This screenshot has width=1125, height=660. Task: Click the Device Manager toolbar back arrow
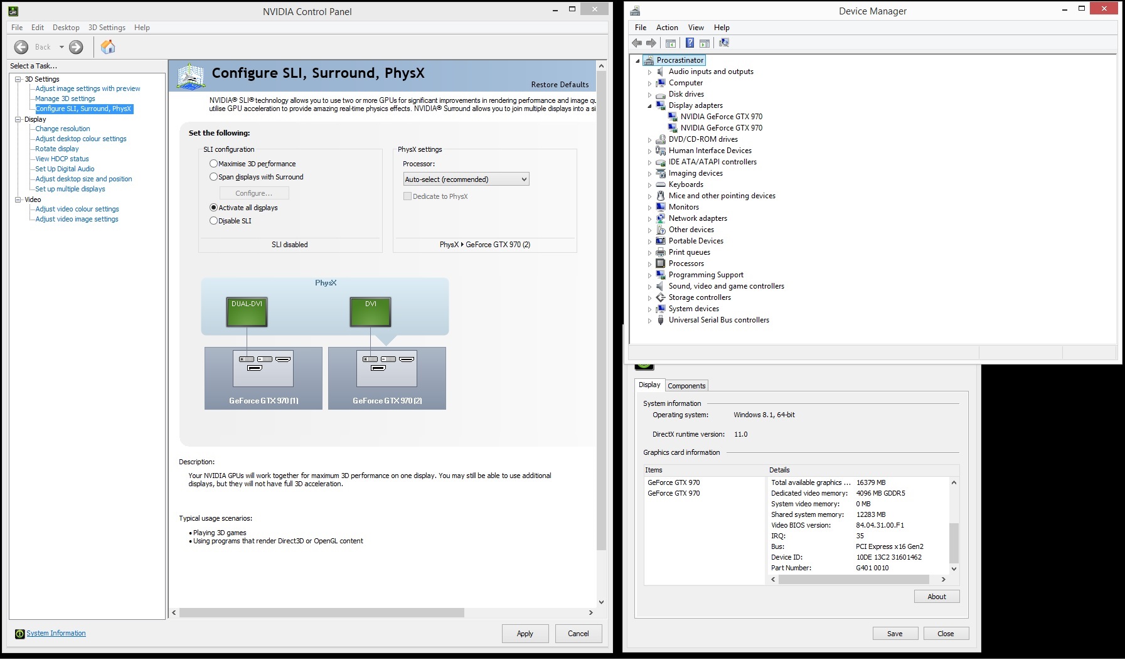(x=637, y=43)
